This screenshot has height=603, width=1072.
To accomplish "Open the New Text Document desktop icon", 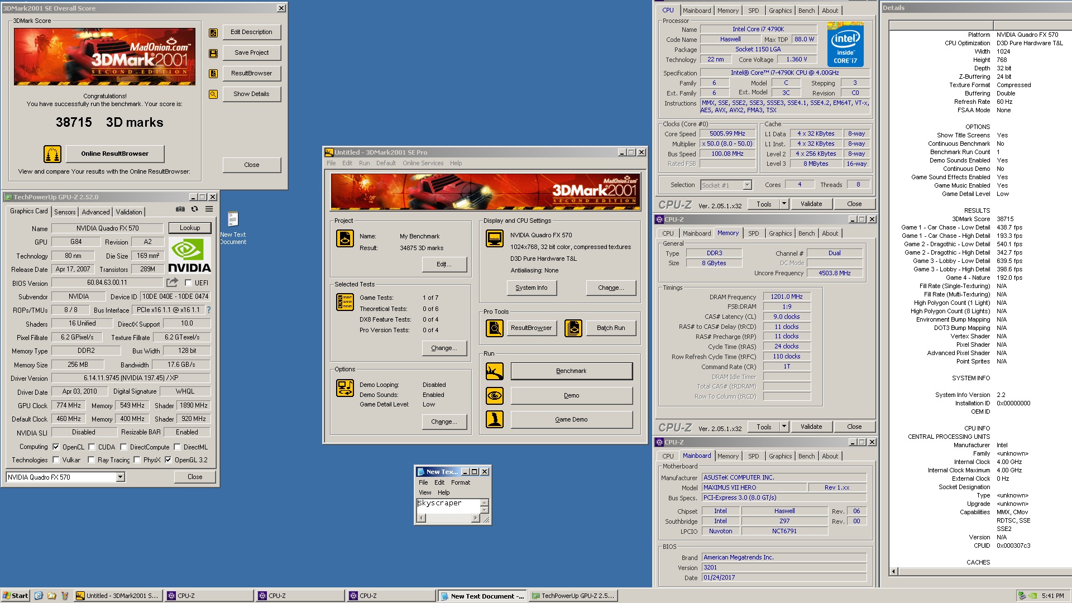I will pyautogui.click(x=233, y=228).
